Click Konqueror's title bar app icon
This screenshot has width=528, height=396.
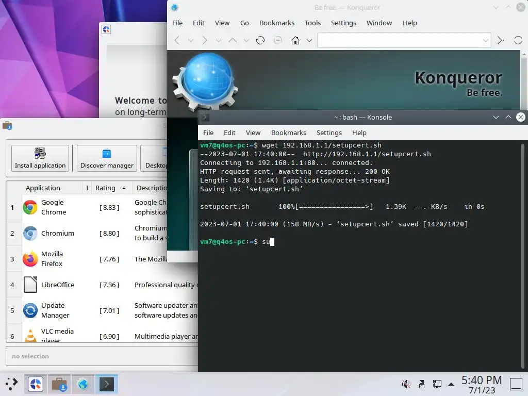tap(175, 7)
